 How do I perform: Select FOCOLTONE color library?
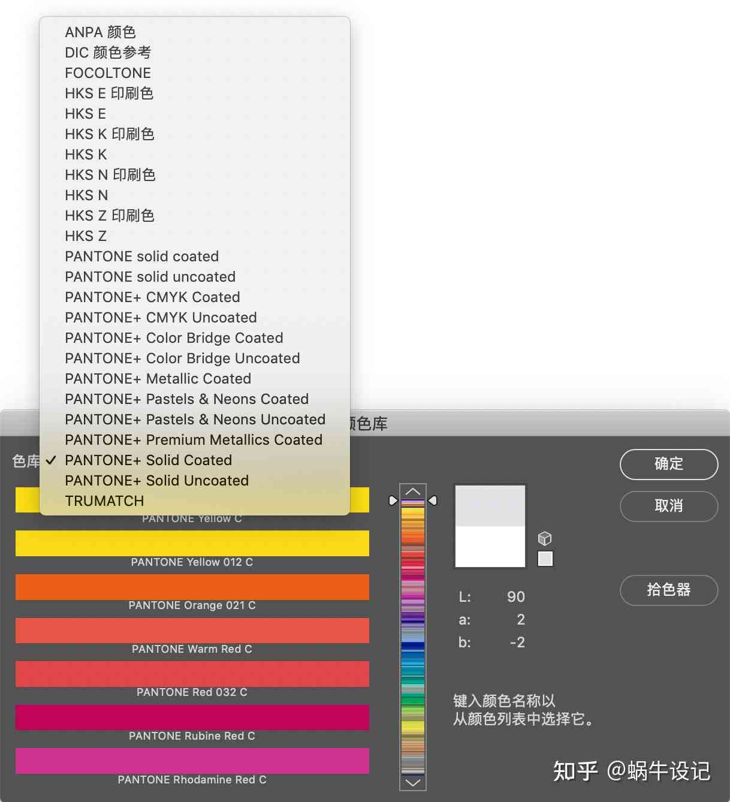tap(195, 73)
